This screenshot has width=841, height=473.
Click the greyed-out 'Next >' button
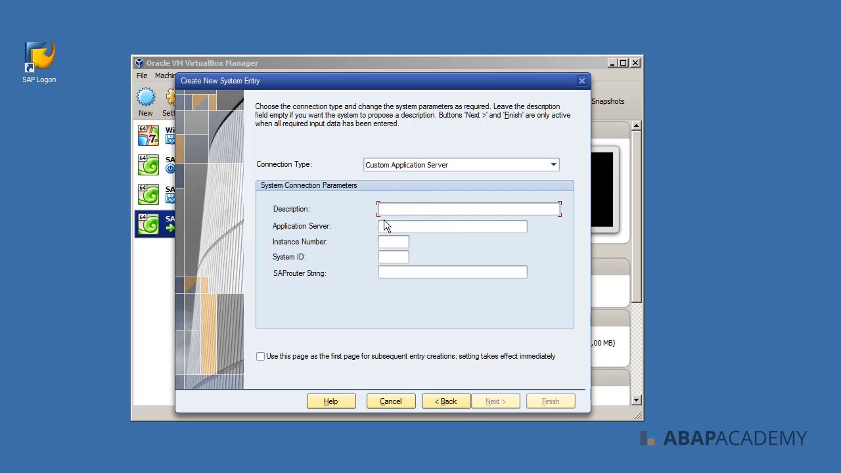tap(495, 401)
